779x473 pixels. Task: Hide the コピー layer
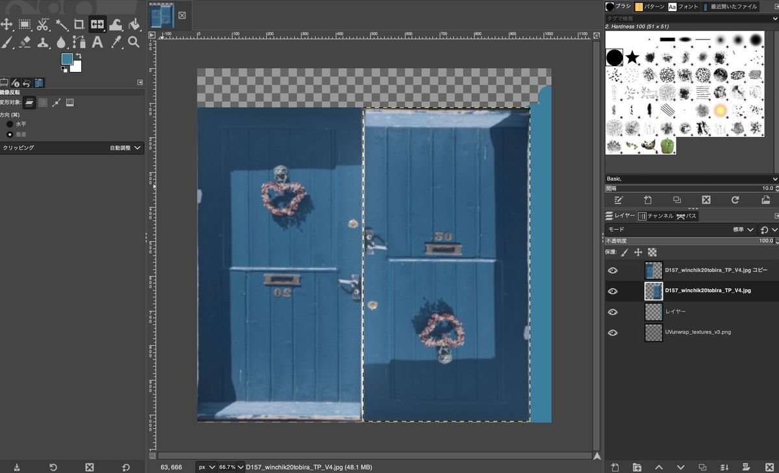click(x=613, y=271)
